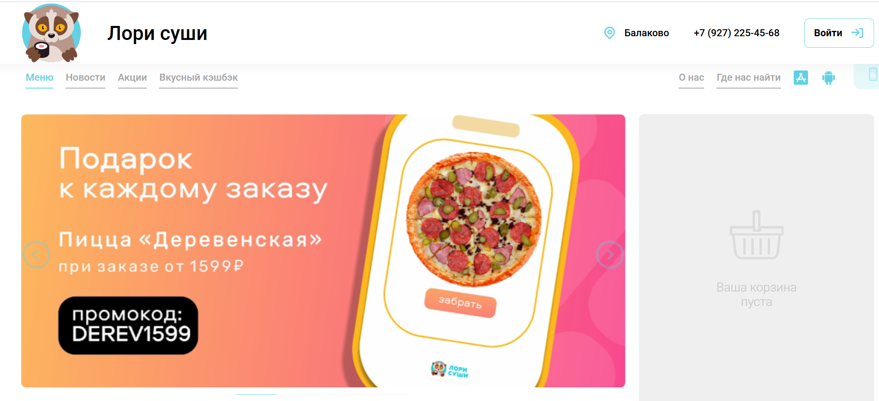Click the Лори суши site title
Viewport: 879px width, 401px height.
point(157,33)
